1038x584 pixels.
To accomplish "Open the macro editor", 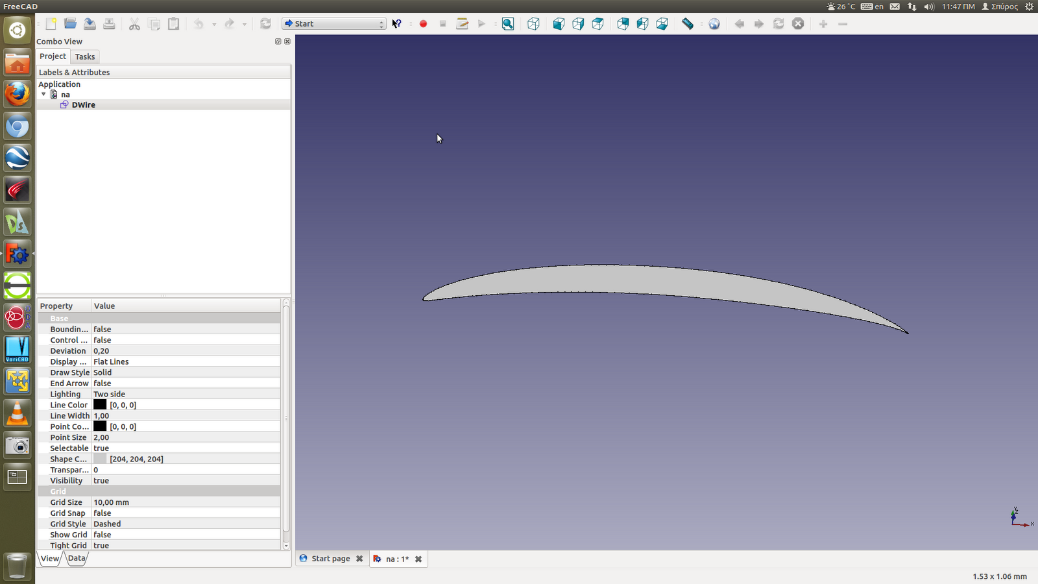I will 462,24.
